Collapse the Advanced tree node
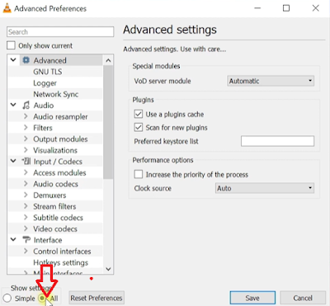This screenshot has width=330, height=306. tap(13, 60)
